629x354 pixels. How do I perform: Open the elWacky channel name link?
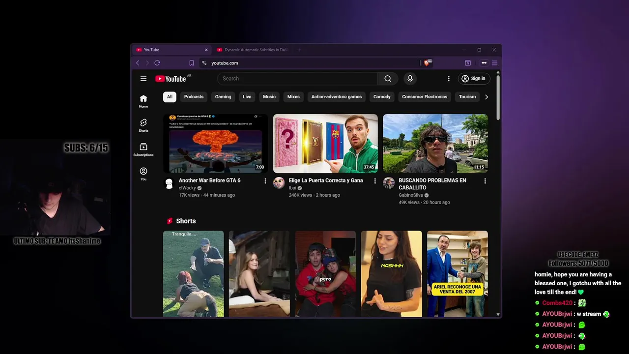tap(187, 188)
